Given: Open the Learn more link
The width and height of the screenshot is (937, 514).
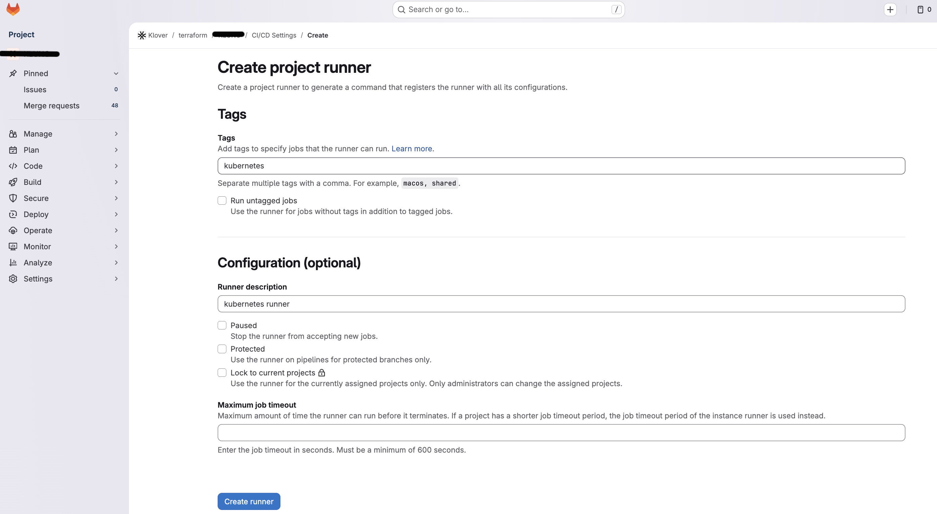Looking at the screenshot, I should (411, 149).
